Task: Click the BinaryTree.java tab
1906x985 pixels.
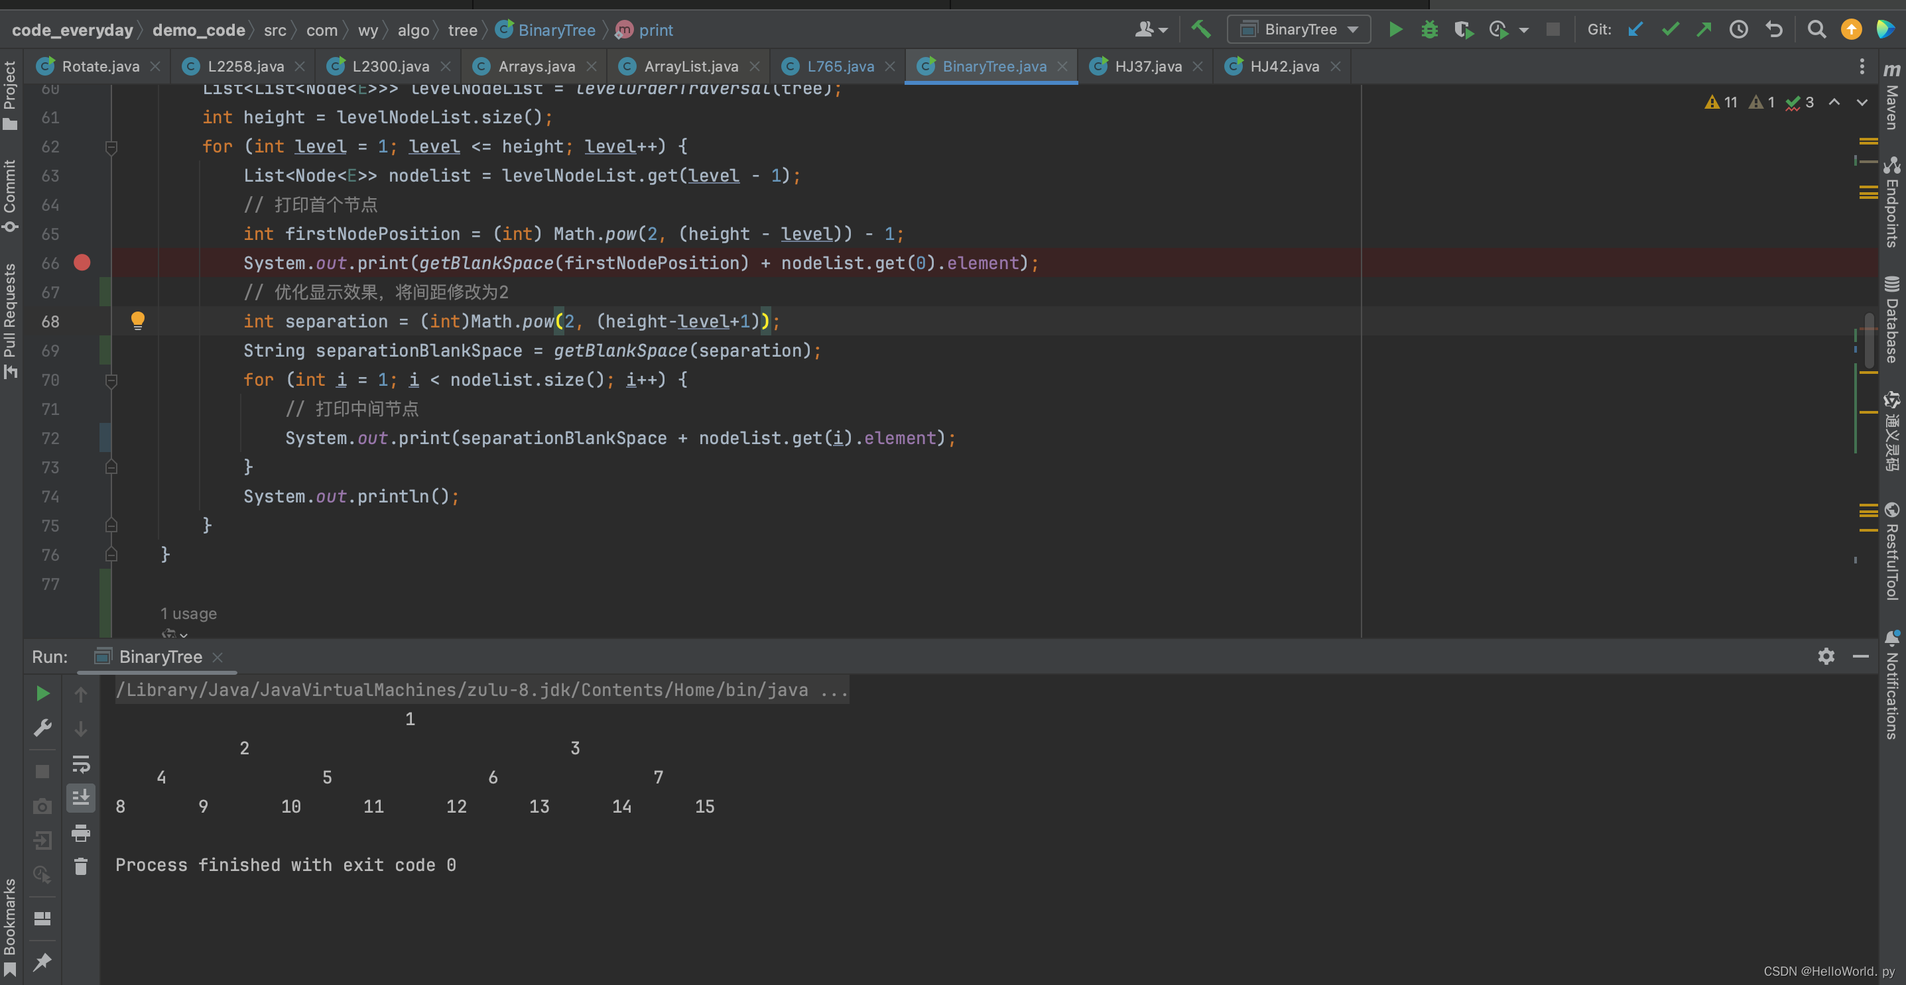Action: 993,66
